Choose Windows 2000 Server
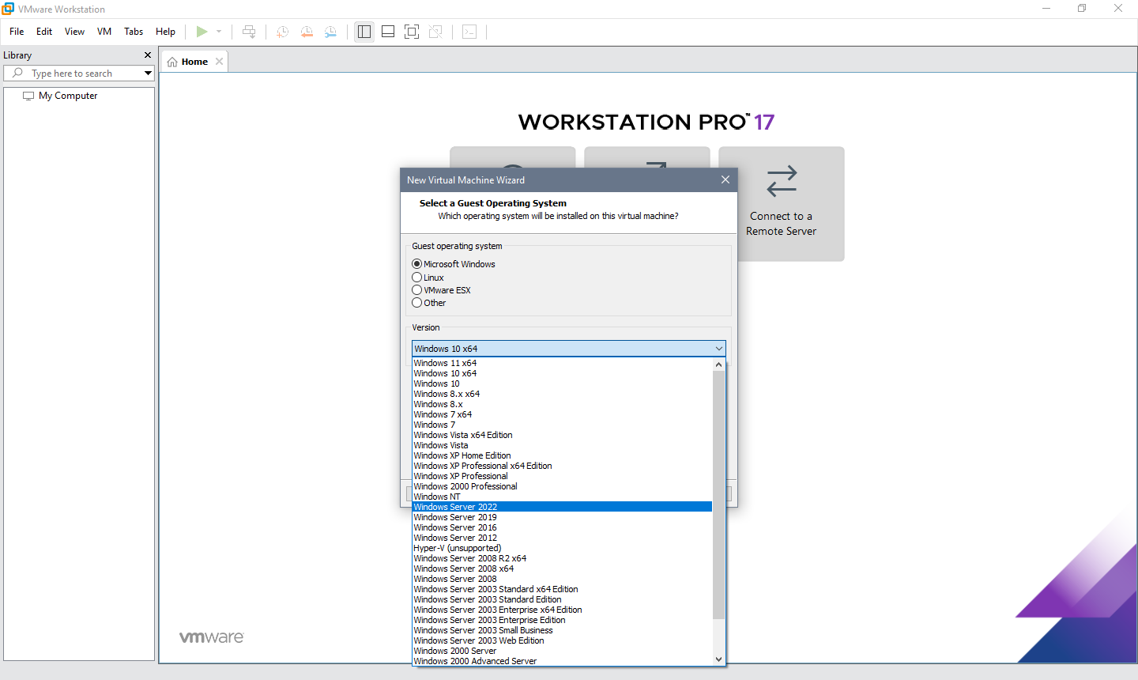The image size is (1138, 680). click(563, 651)
